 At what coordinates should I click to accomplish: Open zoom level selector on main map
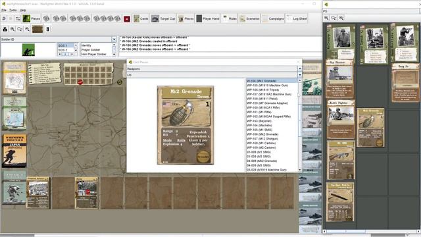20,29
